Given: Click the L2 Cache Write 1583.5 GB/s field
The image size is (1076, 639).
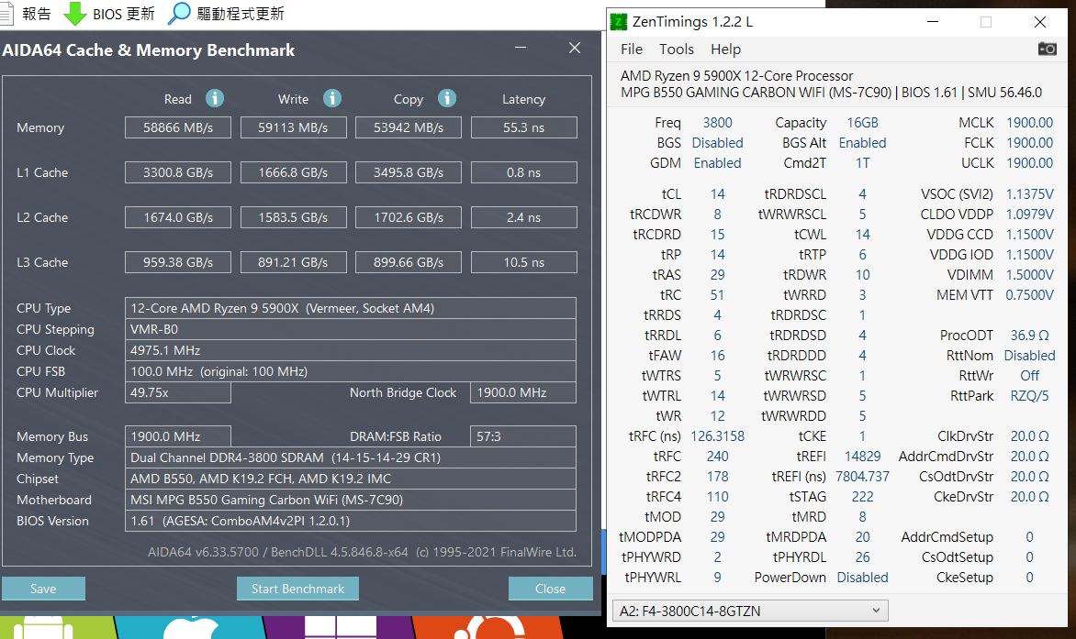Looking at the screenshot, I should tap(293, 217).
